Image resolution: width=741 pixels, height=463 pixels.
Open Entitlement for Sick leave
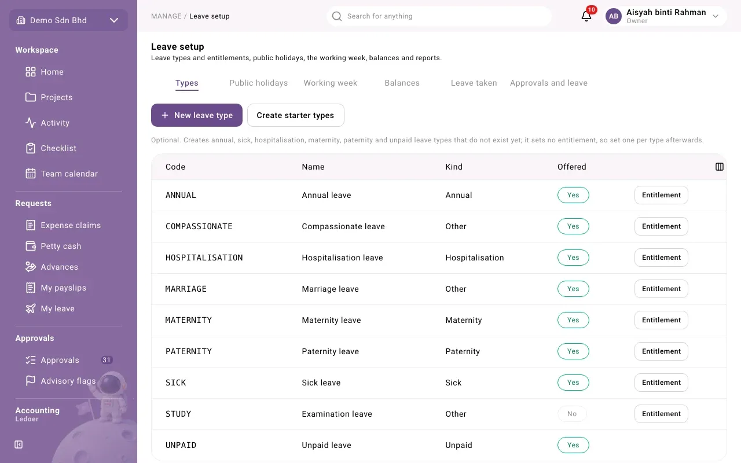tap(661, 383)
